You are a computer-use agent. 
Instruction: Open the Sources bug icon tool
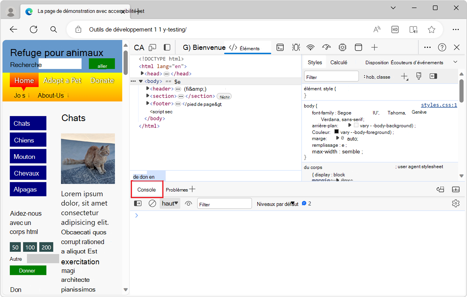coord(296,47)
